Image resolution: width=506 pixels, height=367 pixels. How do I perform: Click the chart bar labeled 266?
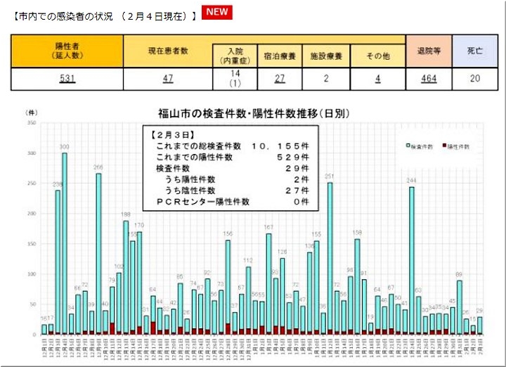(x=98, y=253)
